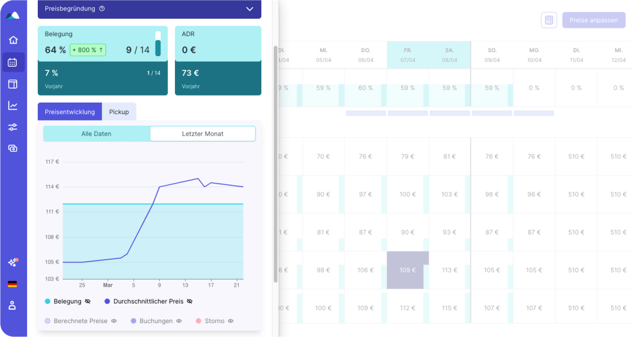Show the Berechnete Preise series

click(114, 321)
